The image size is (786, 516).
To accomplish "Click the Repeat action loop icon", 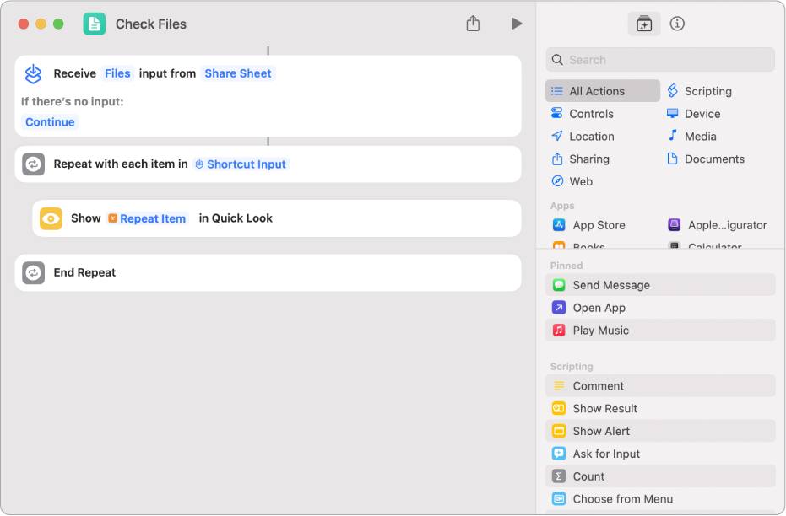I will (34, 164).
